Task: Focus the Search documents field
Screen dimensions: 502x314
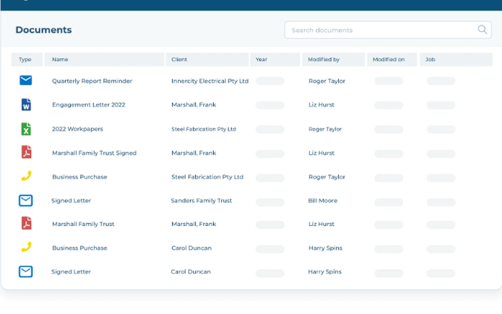Action: coord(388,30)
